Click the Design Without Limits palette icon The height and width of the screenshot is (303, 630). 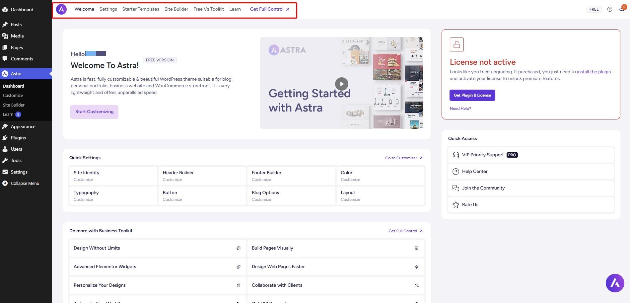pyautogui.click(x=238, y=248)
